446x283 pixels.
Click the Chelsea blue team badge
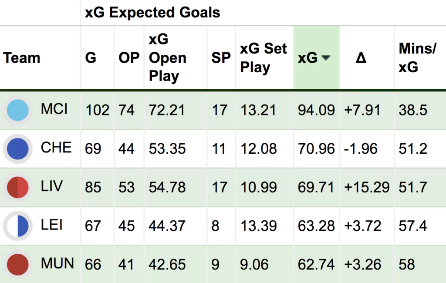[17, 149]
